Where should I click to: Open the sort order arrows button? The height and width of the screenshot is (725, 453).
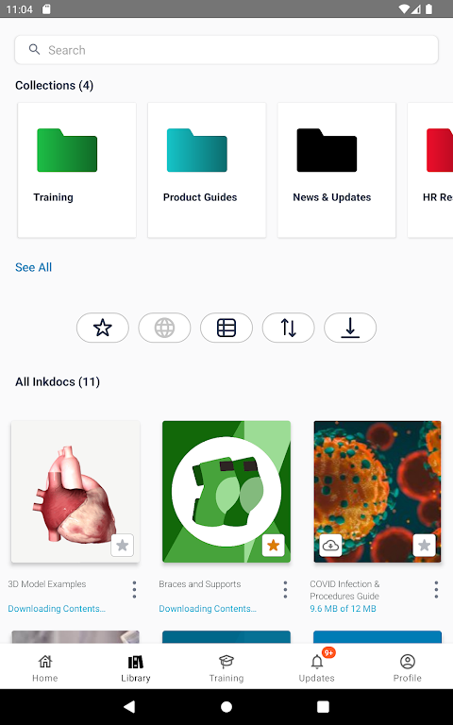coord(288,328)
